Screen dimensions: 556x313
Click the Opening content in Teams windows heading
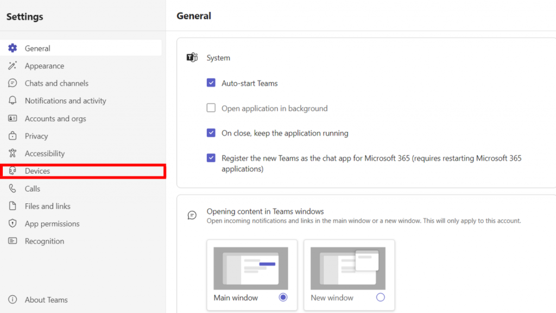pyautogui.click(x=265, y=211)
